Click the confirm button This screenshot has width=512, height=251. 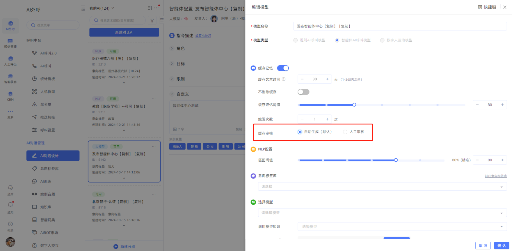point(502,245)
